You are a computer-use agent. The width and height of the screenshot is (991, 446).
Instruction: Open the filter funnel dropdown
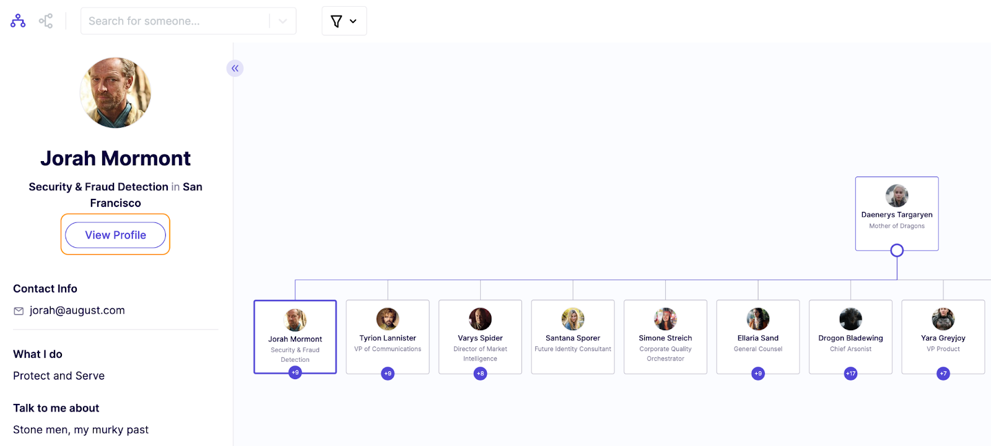pos(344,21)
